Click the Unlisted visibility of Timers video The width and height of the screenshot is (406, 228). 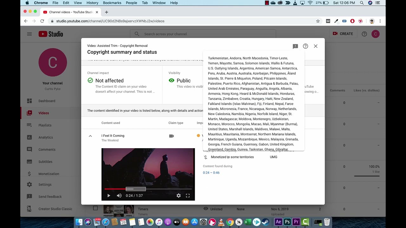[x=216, y=209]
